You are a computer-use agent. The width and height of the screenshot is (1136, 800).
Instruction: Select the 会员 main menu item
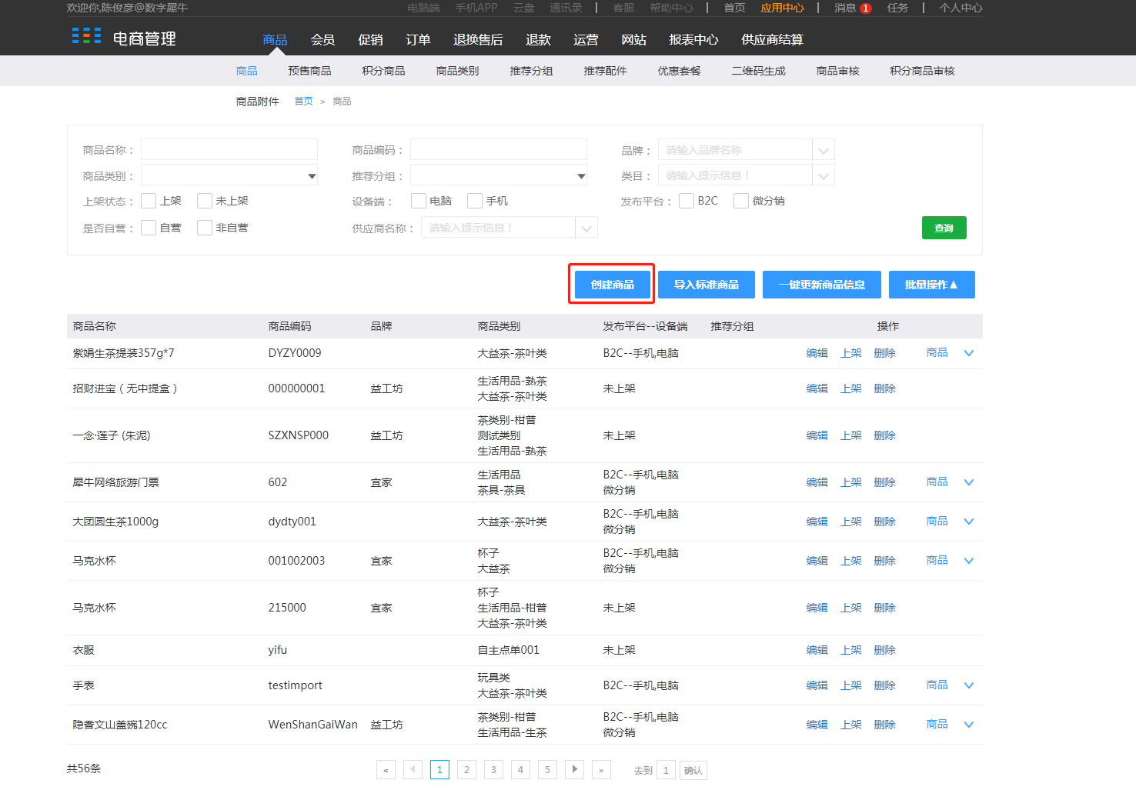(322, 39)
